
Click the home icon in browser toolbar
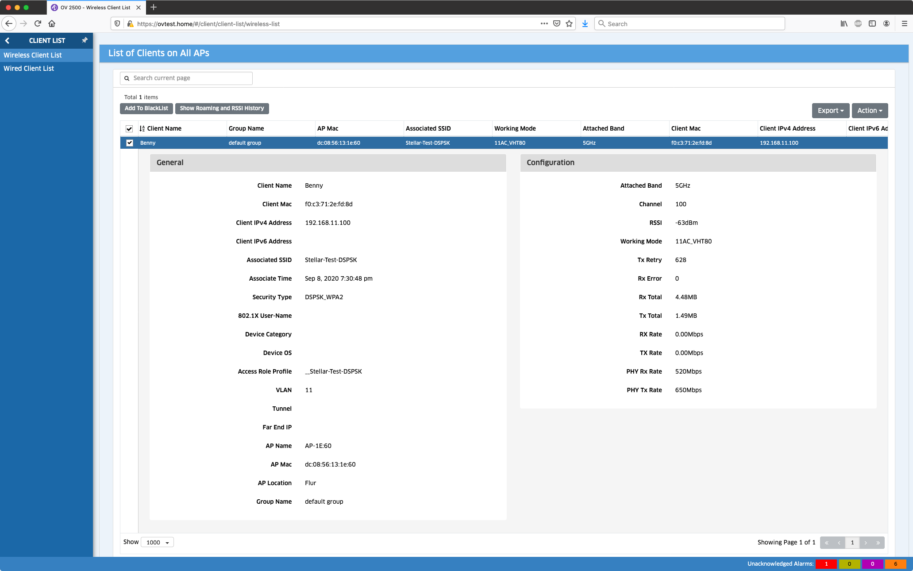[52, 23]
